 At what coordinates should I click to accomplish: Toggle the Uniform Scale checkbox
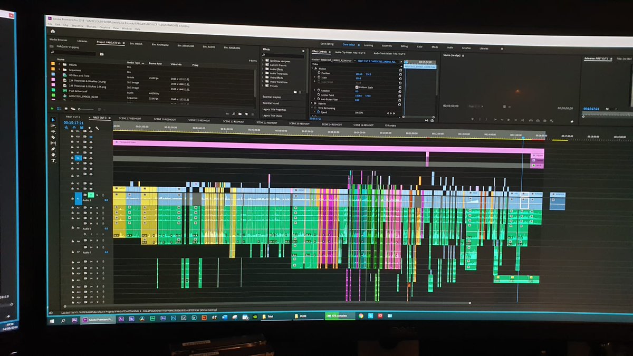(x=357, y=87)
